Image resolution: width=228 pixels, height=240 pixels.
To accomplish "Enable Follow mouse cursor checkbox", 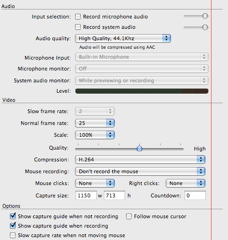I will pos(129,216).
